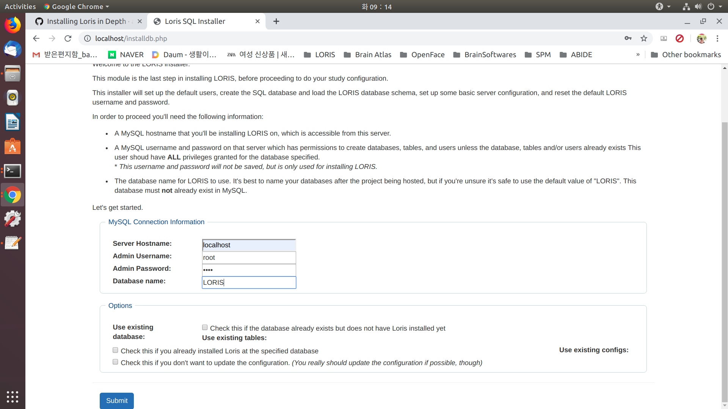Select Google Chrome icon in dock
The height and width of the screenshot is (409, 728).
click(x=13, y=195)
